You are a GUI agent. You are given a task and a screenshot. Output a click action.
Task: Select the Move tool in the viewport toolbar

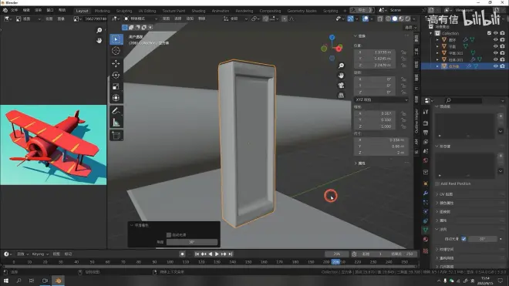click(116, 64)
